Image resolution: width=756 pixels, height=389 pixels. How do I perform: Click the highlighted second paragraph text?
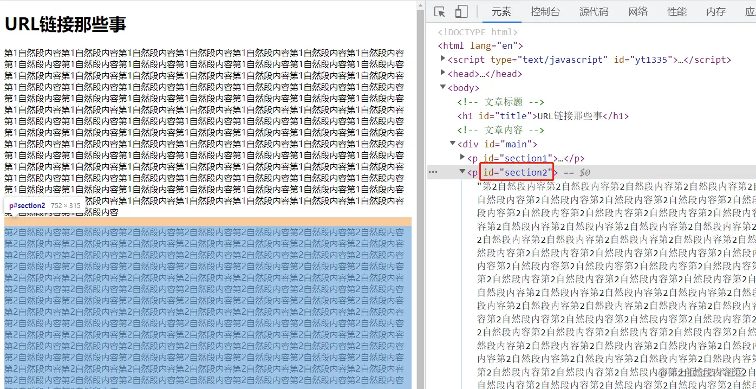click(x=208, y=307)
